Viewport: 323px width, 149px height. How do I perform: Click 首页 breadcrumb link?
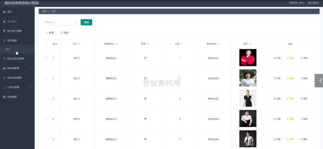[x=44, y=11]
